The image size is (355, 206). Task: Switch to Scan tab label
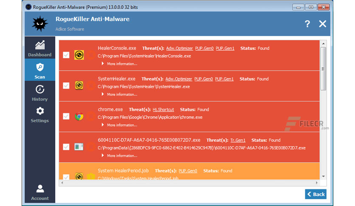(x=40, y=77)
